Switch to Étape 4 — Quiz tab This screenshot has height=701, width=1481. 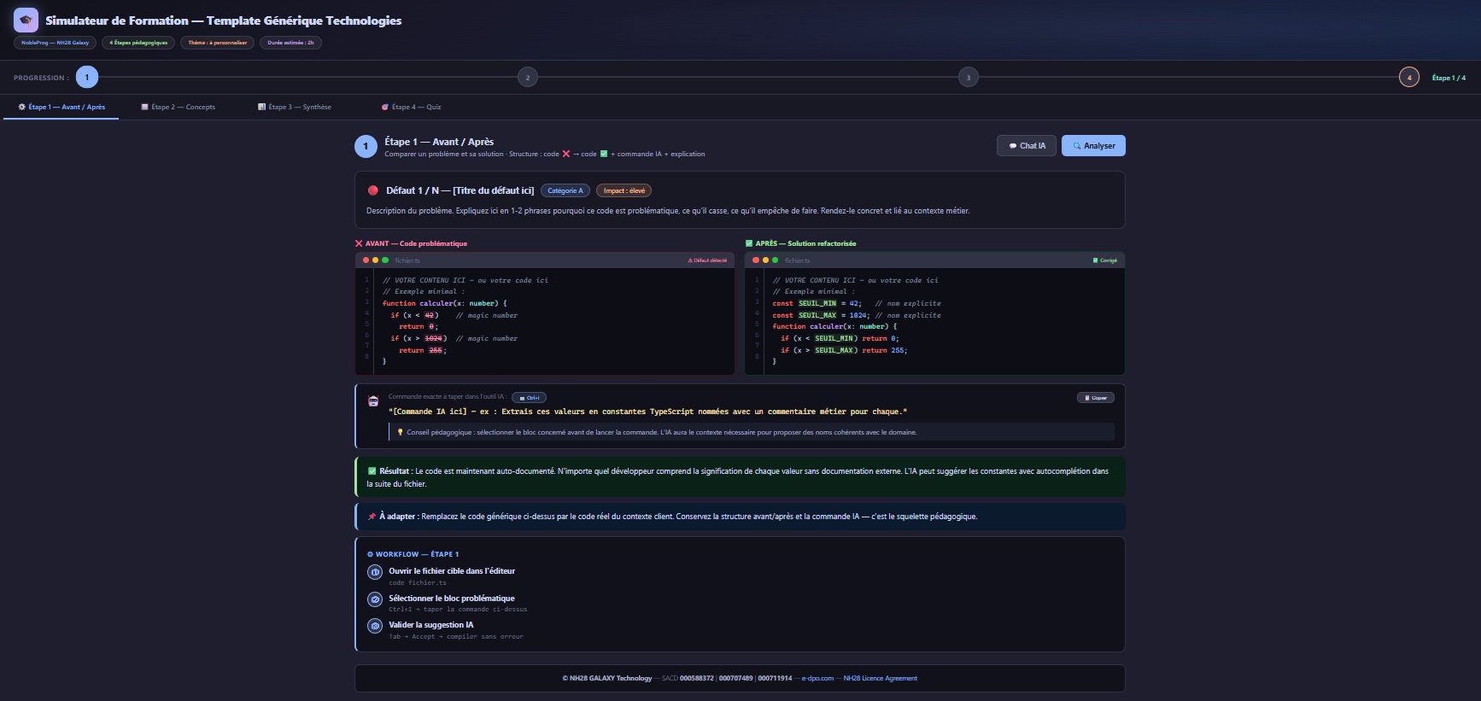pyautogui.click(x=411, y=107)
